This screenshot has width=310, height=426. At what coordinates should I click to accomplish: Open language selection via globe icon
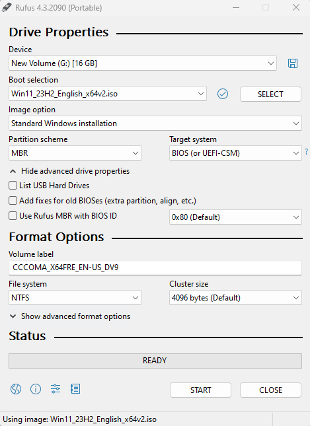(x=16, y=389)
